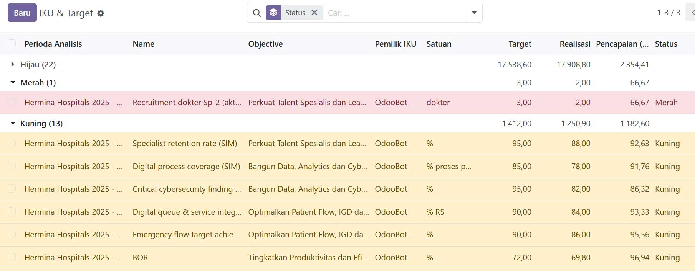The height and width of the screenshot is (271, 695).
Task: Open the search options dropdown arrow
Action: (474, 13)
